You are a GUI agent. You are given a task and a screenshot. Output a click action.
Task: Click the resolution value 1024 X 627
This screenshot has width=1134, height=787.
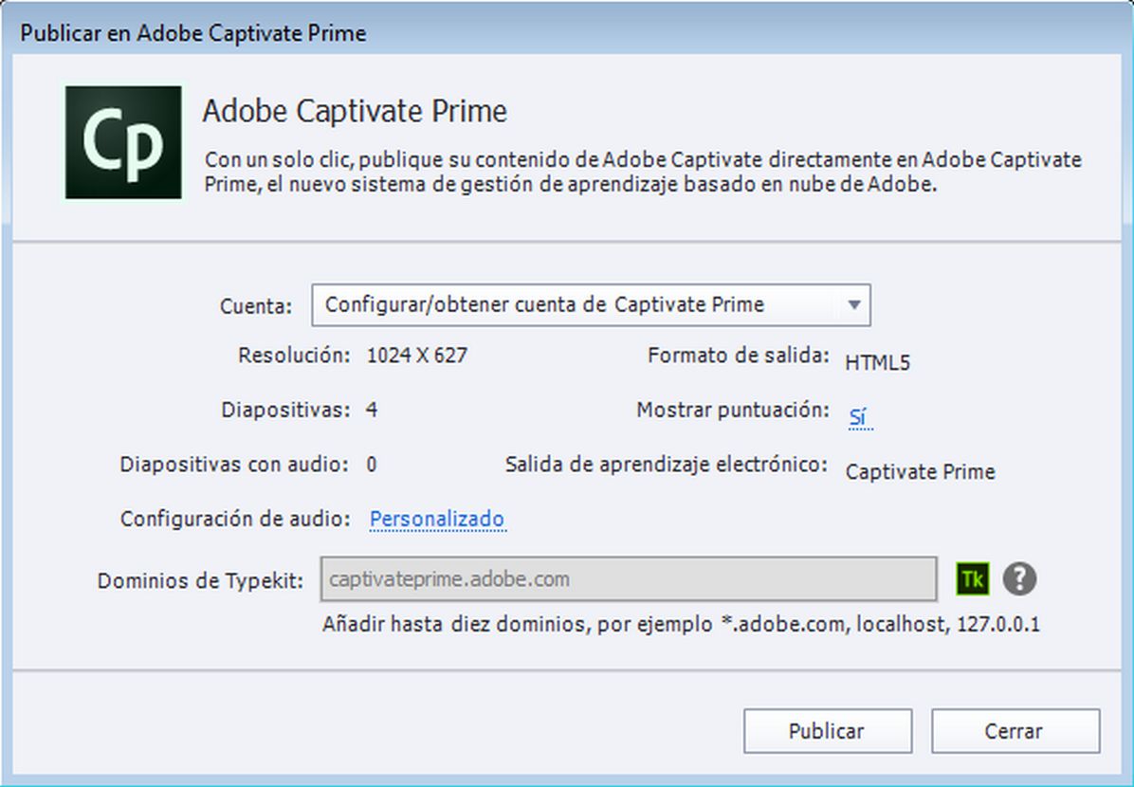[x=417, y=356]
